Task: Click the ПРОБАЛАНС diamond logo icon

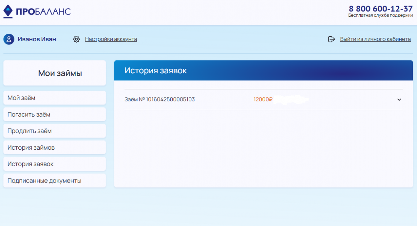Action: [x=8, y=12]
